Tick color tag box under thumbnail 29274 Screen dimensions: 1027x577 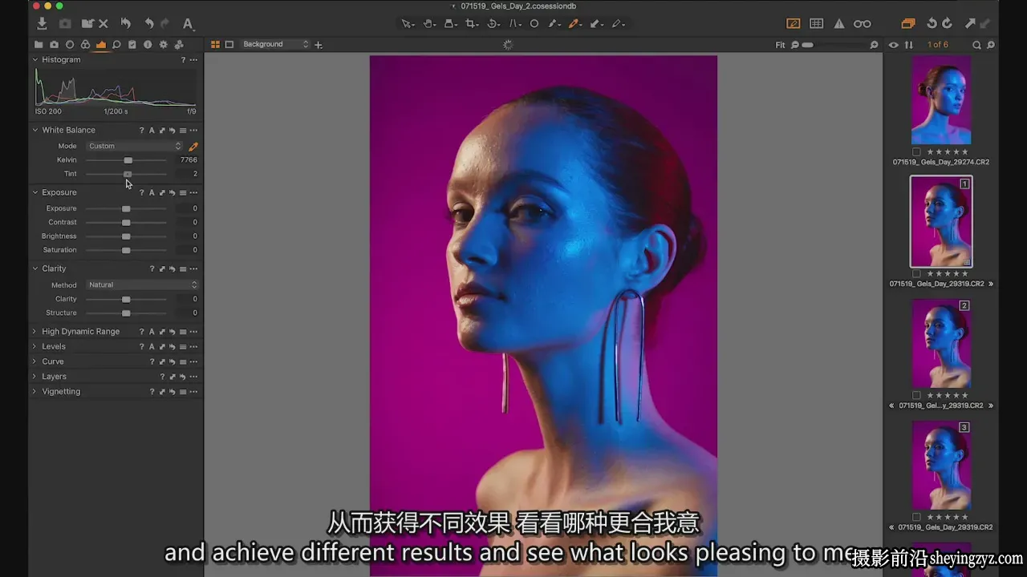pyautogui.click(x=916, y=151)
